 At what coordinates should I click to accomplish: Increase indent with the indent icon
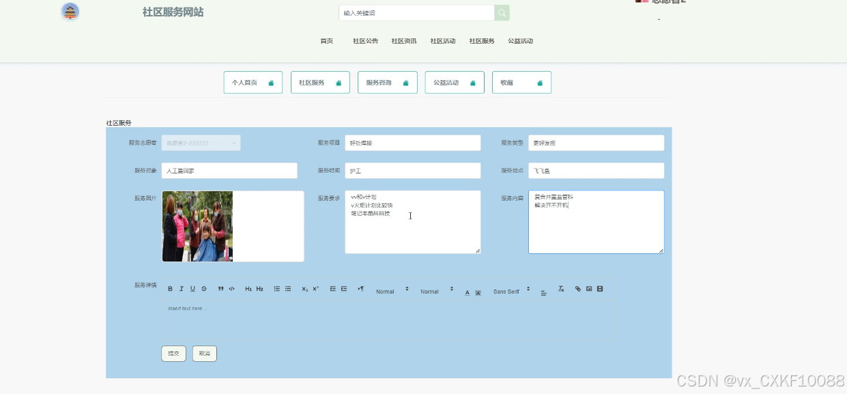pyautogui.click(x=344, y=289)
